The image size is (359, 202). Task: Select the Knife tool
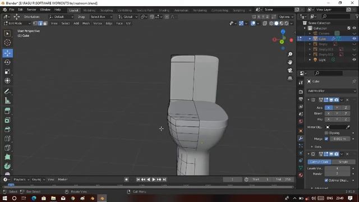click(x=7, y=148)
